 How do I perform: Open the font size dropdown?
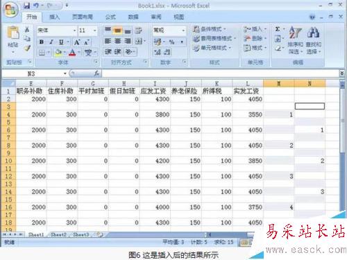pyautogui.click(x=94, y=31)
